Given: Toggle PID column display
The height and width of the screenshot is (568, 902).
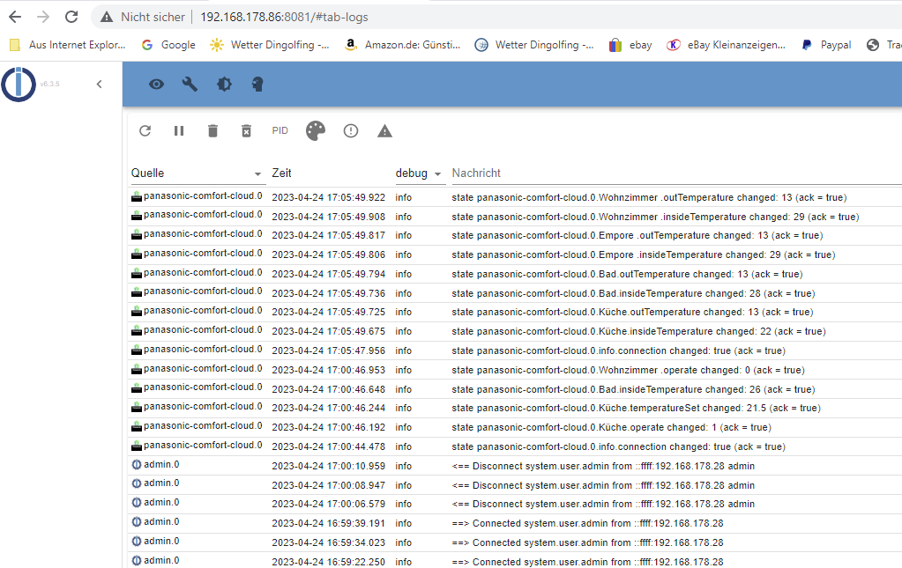Looking at the screenshot, I should pos(280,131).
